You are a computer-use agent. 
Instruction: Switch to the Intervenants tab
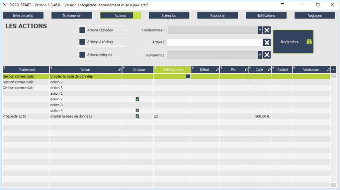(23, 16)
